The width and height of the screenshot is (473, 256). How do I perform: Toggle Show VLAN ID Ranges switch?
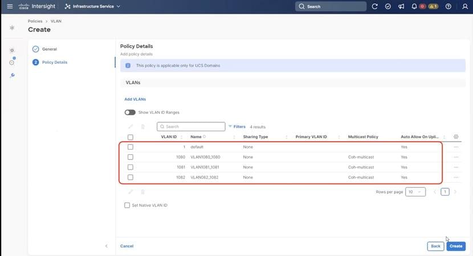(x=130, y=112)
